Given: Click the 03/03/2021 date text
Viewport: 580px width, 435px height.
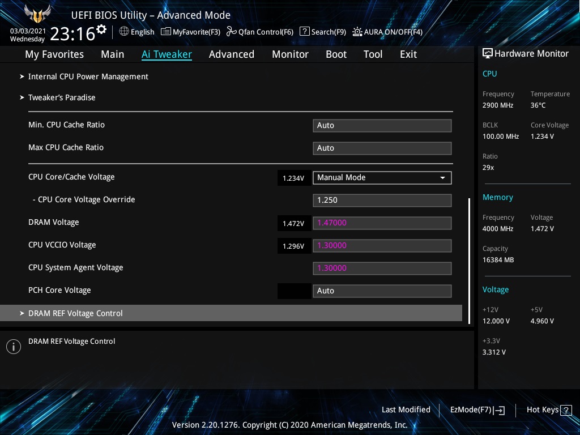Looking at the screenshot, I should point(28,31).
